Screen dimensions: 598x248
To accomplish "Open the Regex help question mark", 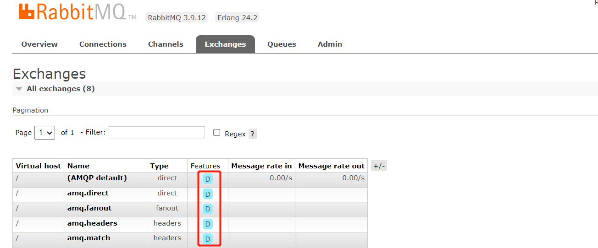I will coord(253,134).
